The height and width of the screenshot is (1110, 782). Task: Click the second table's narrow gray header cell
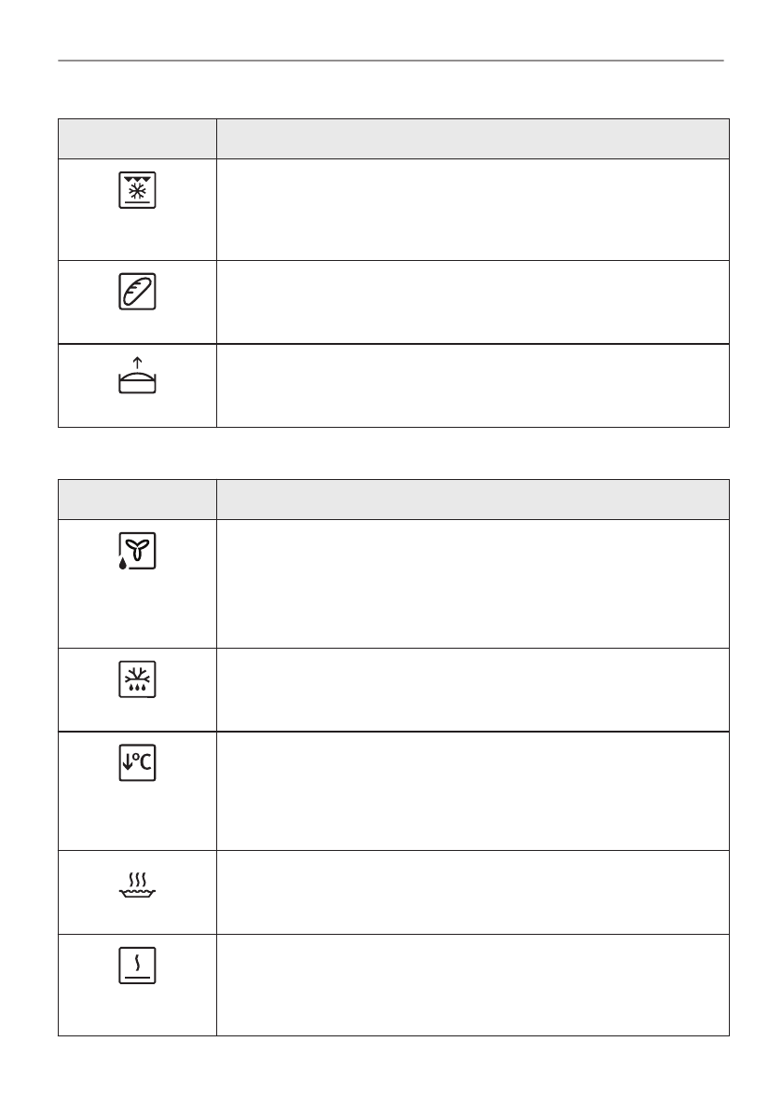137,500
